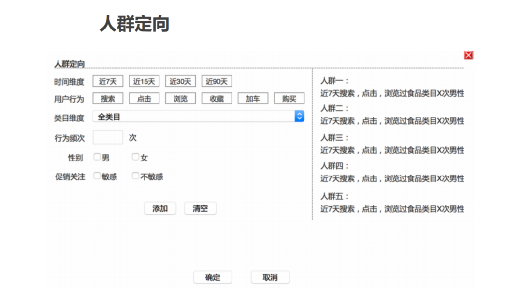Image resolution: width=522 pixels, height=293 pixels.
Task: Select the 近90天 time range button
Action: coord(217,81)
